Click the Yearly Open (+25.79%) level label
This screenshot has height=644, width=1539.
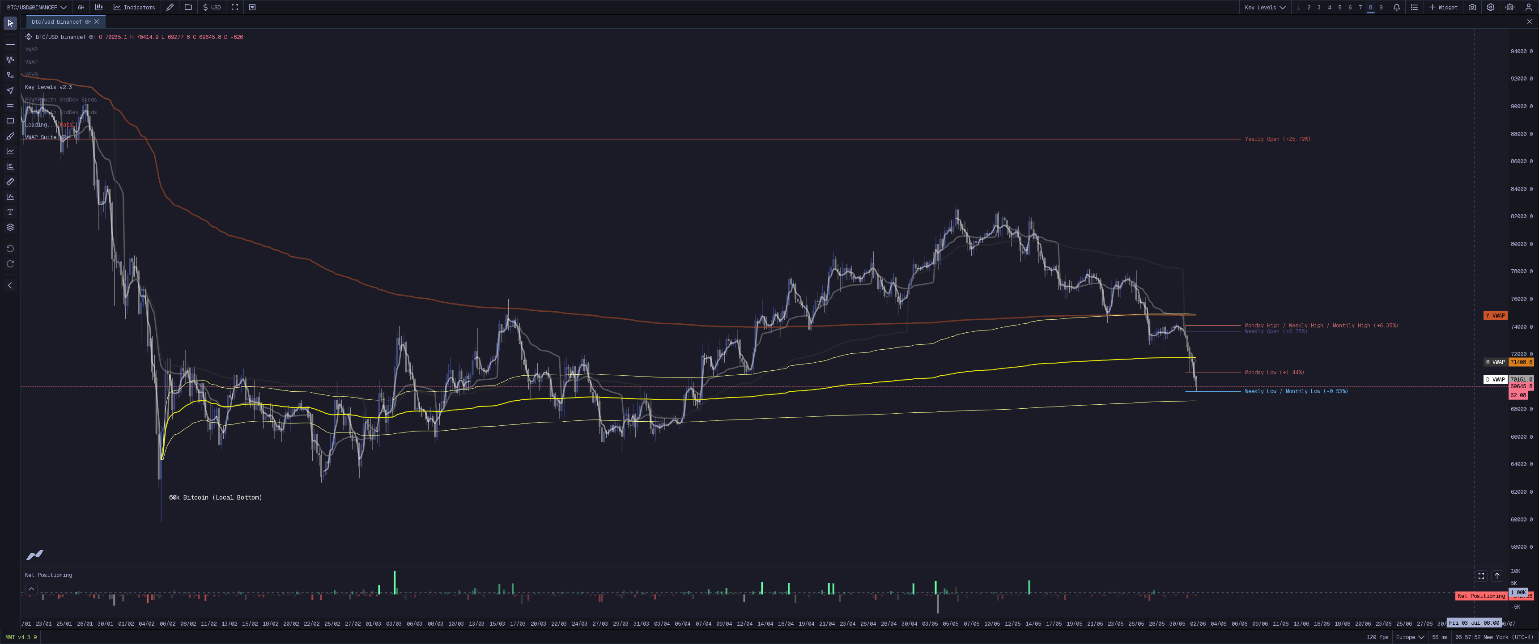pyautogui.click(x=1277, y=139)
